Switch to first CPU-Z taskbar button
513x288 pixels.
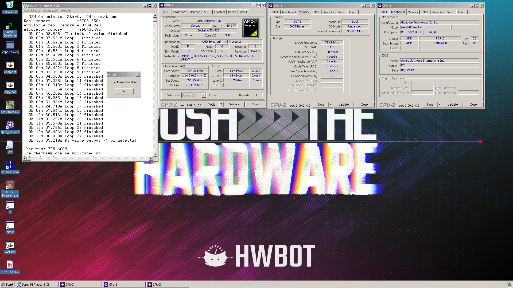click(80, 285)
